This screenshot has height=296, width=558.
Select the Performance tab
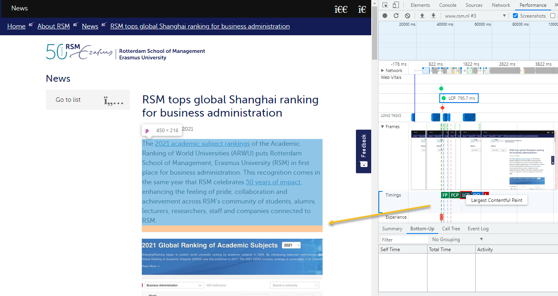pyautogui.click(x=533, y=5)
